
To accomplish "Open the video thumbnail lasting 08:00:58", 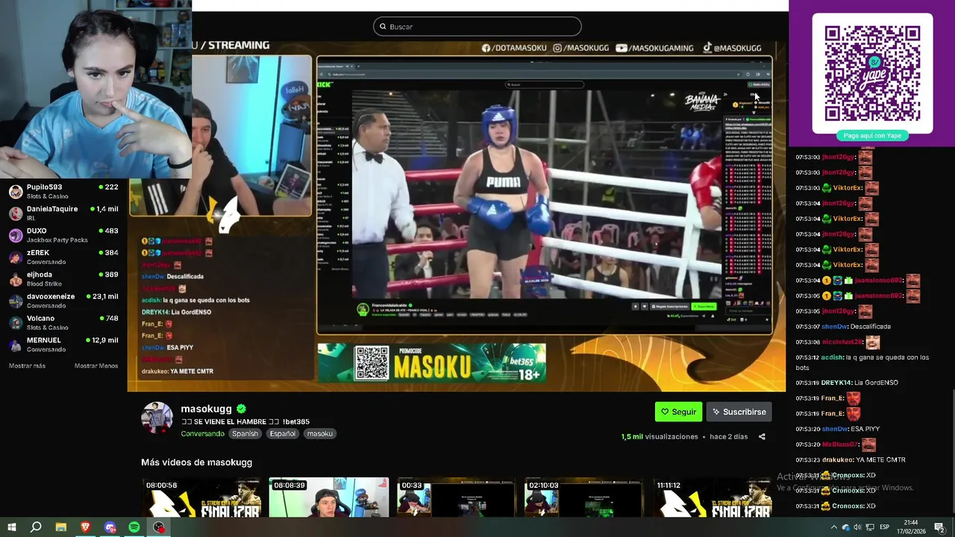I will click(201, 497).
